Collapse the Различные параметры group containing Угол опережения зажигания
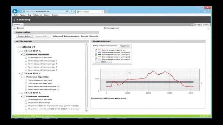This screenshot has height=125, width=223. (21, 77)
